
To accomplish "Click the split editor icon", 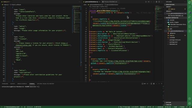I will (x=159, y=2).
